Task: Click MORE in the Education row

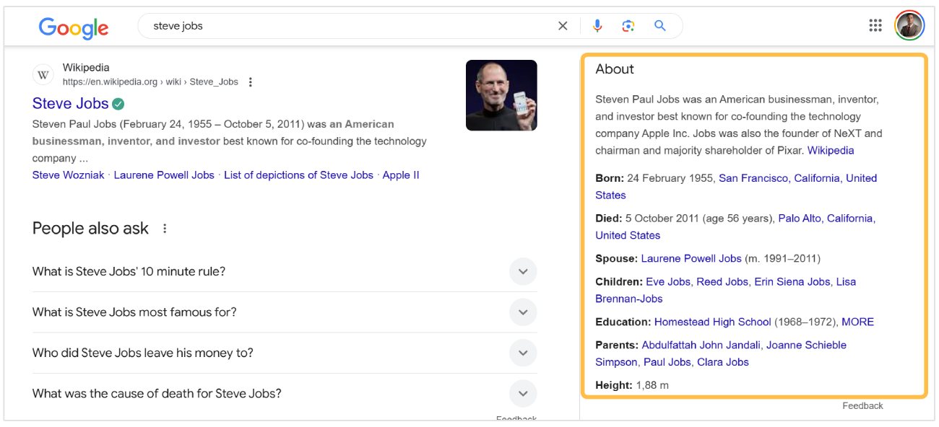Action: [857, 322]
